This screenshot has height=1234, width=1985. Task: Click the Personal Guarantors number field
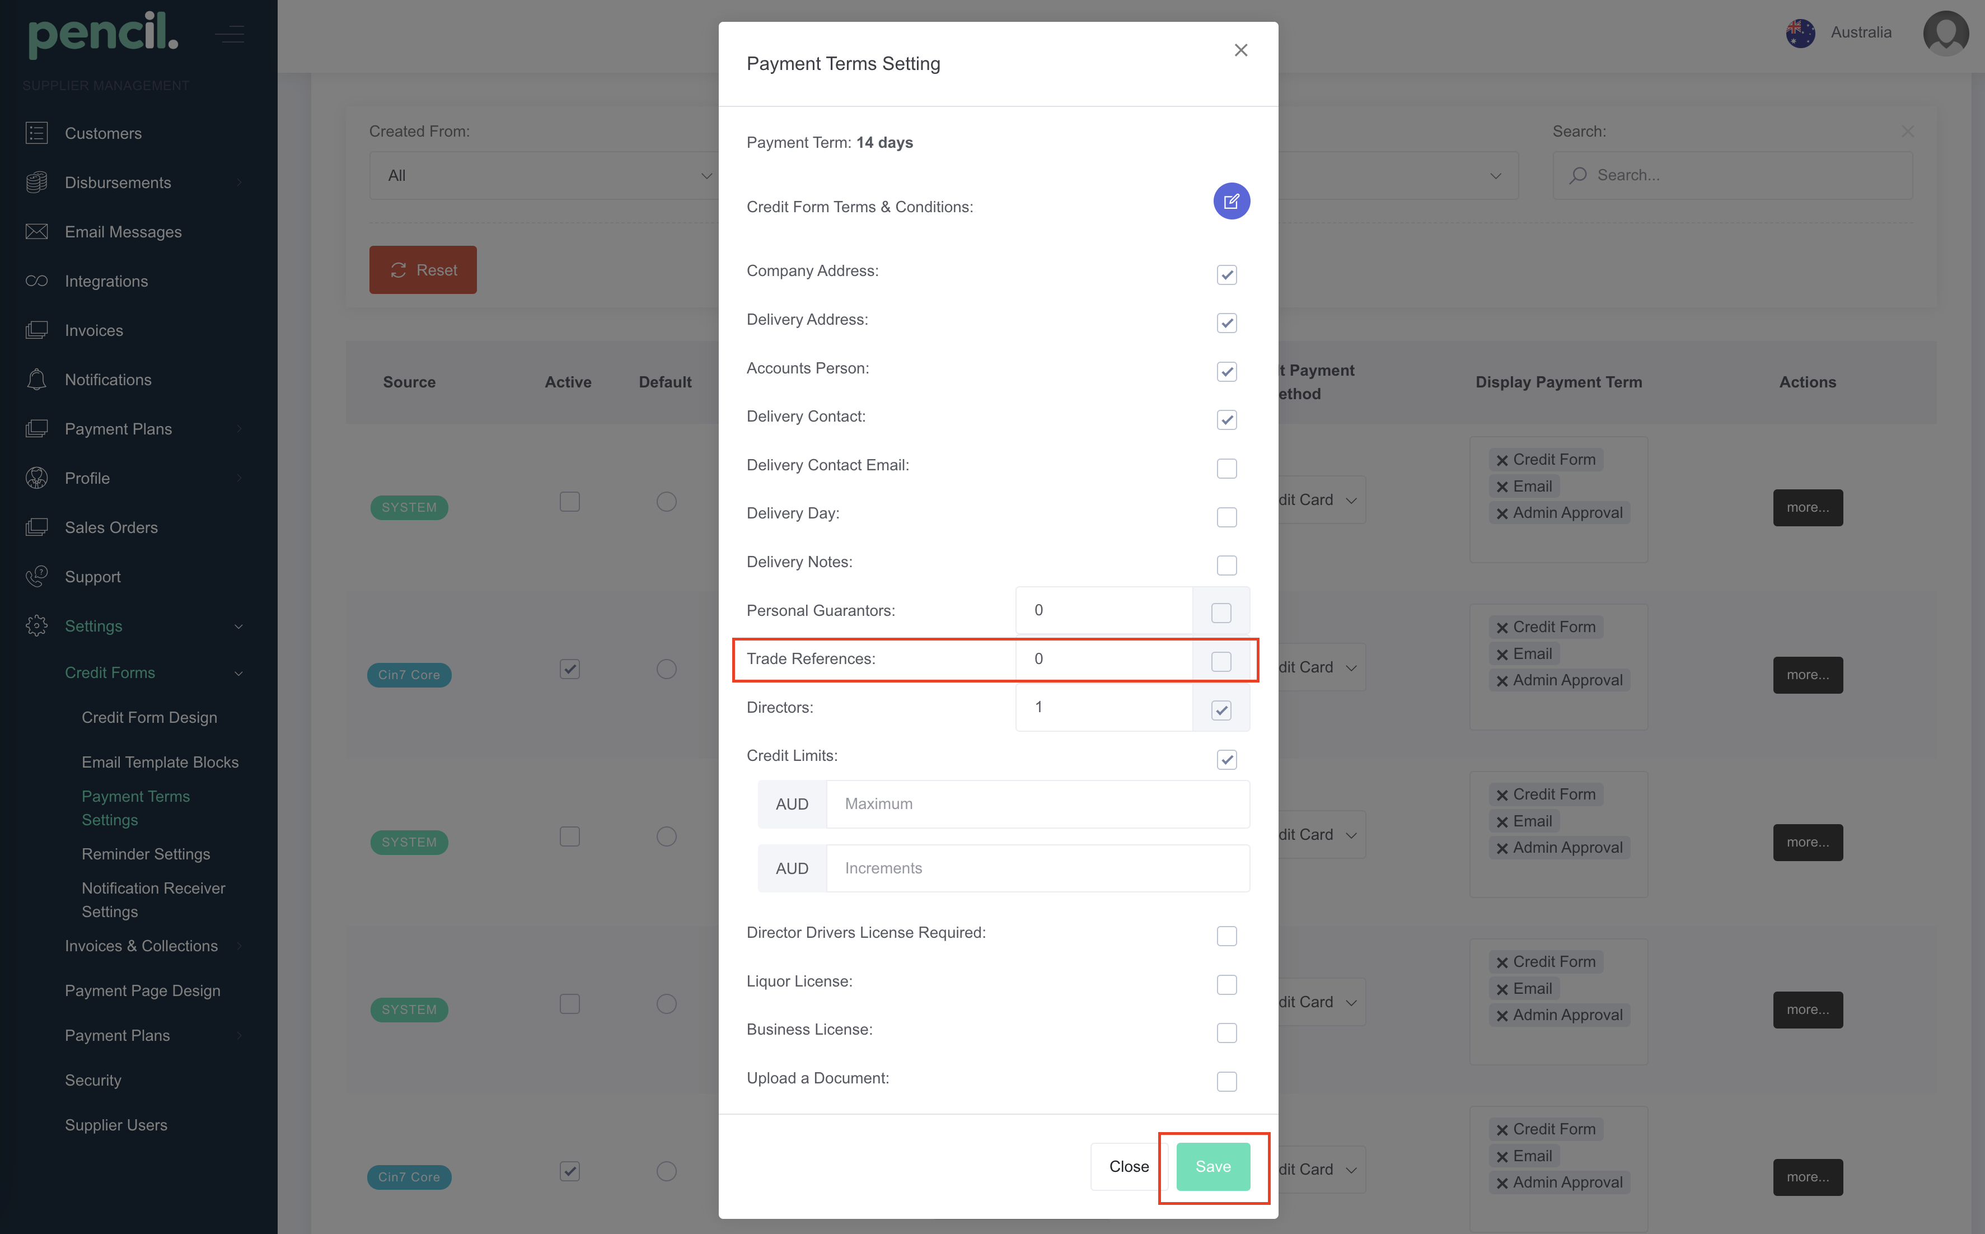click(x=1104, y=610)
